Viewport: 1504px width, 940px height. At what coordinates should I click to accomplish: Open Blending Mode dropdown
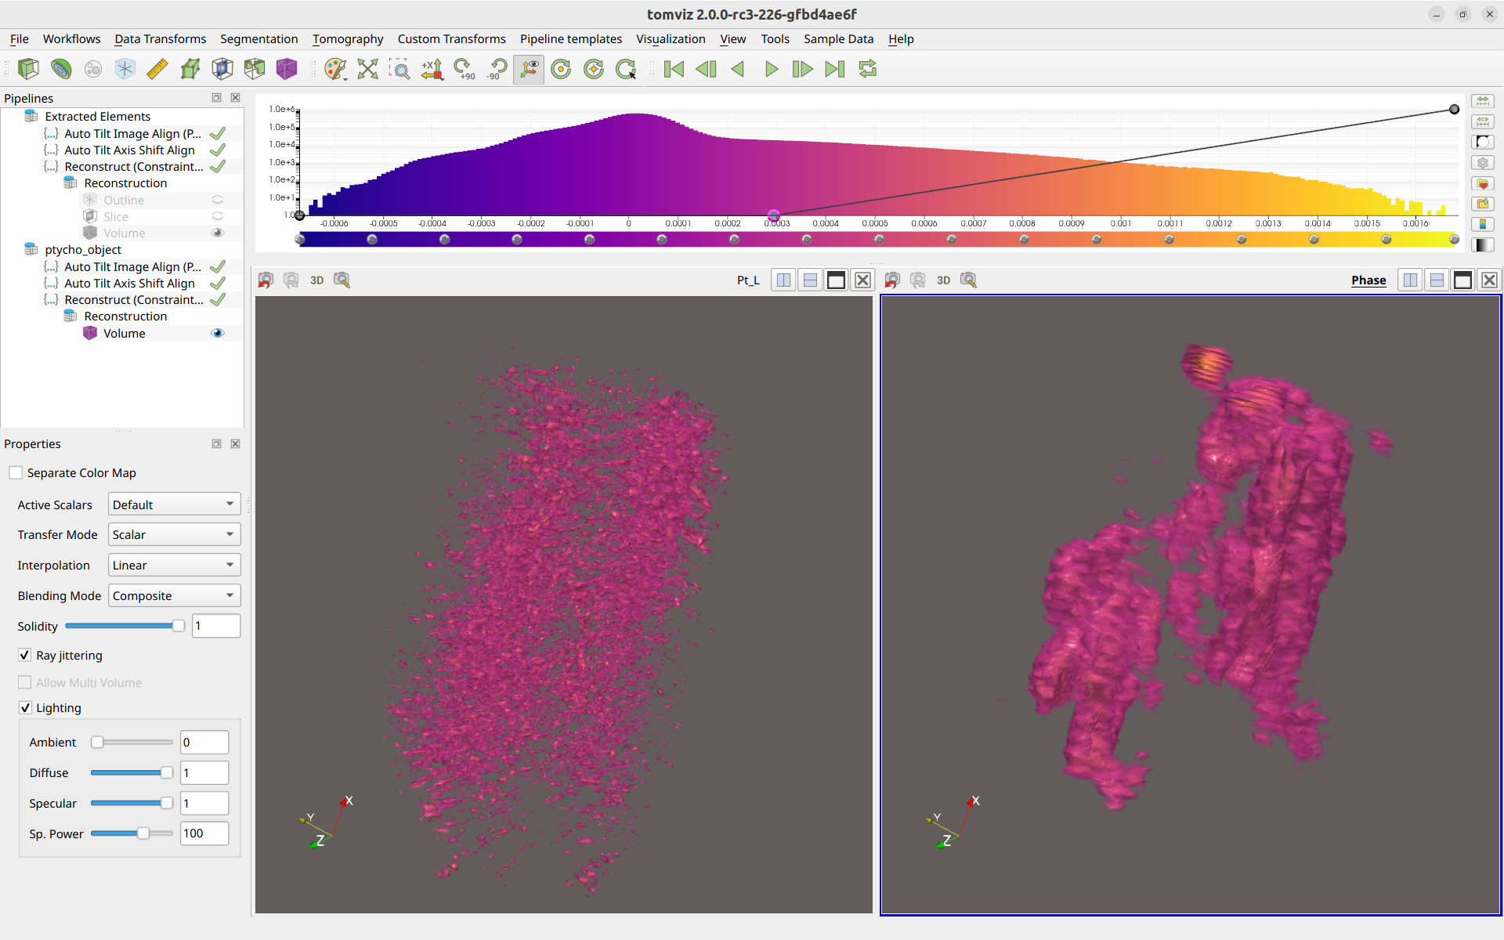174,595
